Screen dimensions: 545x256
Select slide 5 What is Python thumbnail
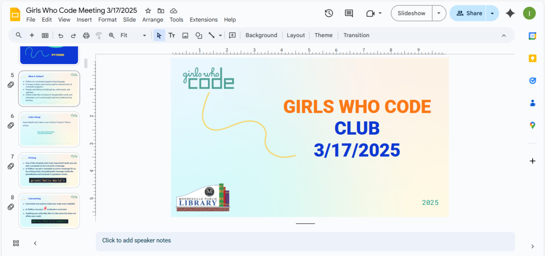[x=49, y=89]
